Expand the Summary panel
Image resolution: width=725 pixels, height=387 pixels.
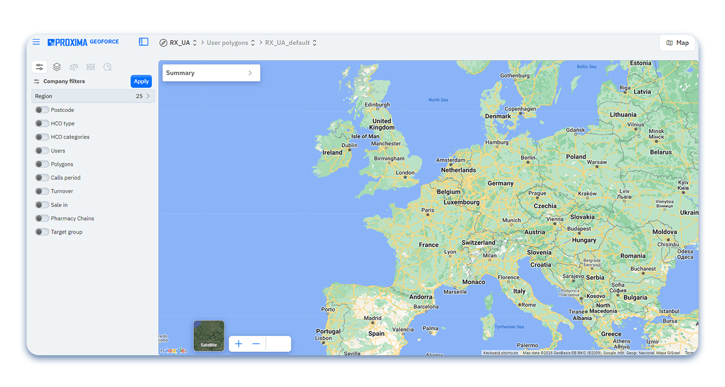(211, 73)
